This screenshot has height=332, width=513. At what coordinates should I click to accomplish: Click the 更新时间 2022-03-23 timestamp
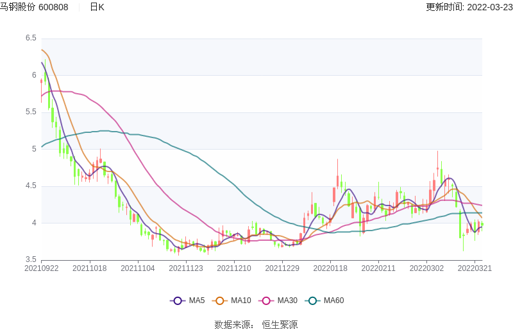tap(469, 7)
